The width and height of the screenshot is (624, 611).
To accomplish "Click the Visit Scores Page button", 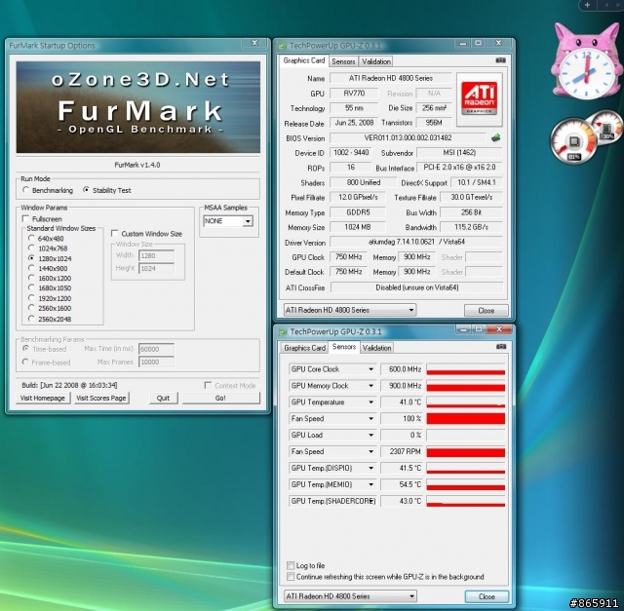I will pos(101,398).
